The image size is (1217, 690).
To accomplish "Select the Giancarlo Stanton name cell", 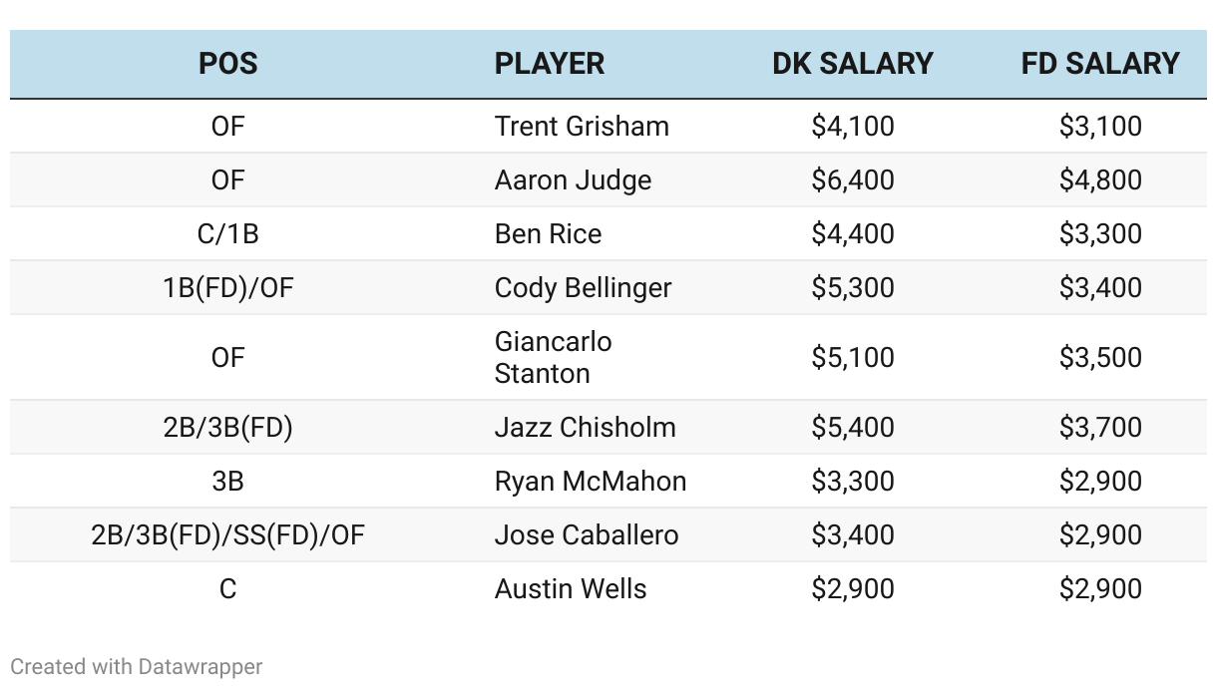I will click(554, 357).
